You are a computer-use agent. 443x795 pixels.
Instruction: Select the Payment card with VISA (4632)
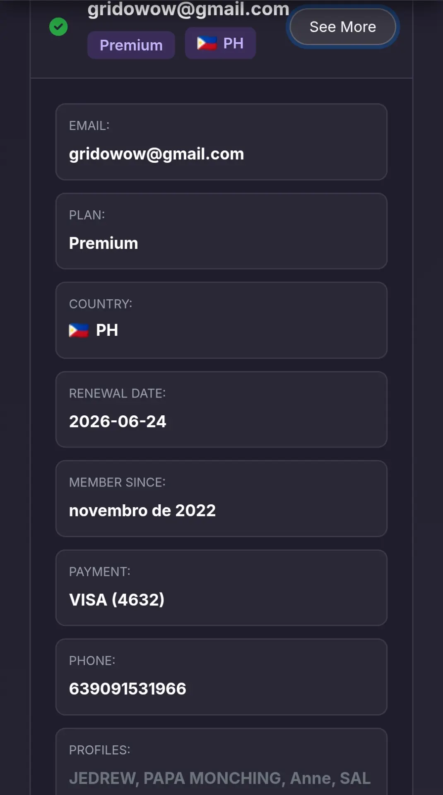(x=221, y=588)
